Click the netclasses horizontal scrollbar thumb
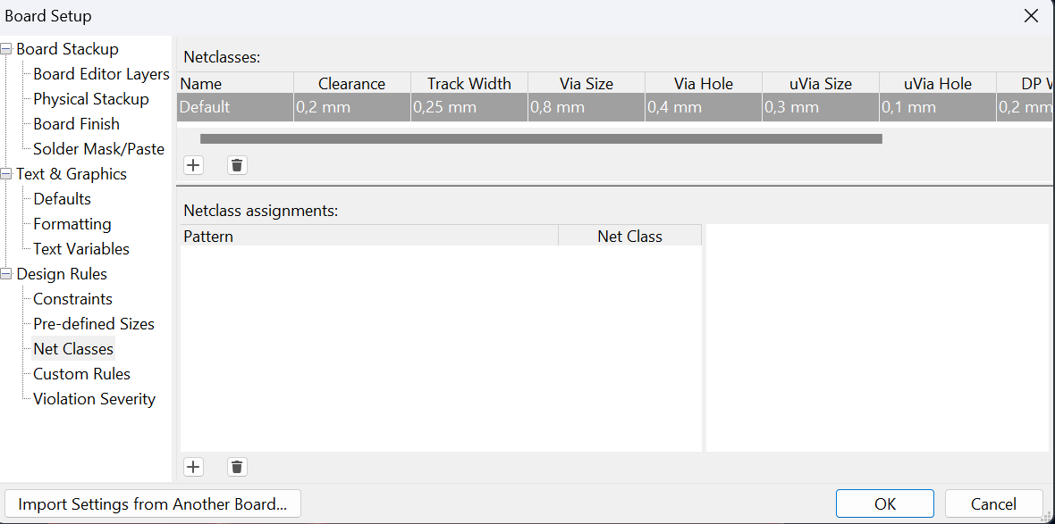1055x524 pixels. 541,139
